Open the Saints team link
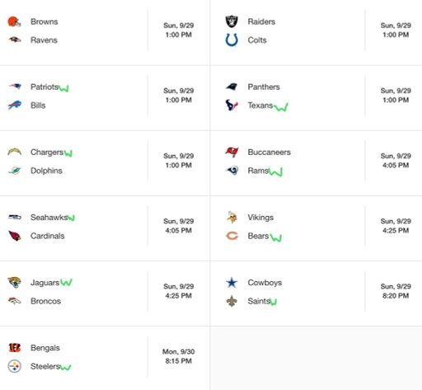Viewport: 422px width, 390px height. [x=259, y=301]
